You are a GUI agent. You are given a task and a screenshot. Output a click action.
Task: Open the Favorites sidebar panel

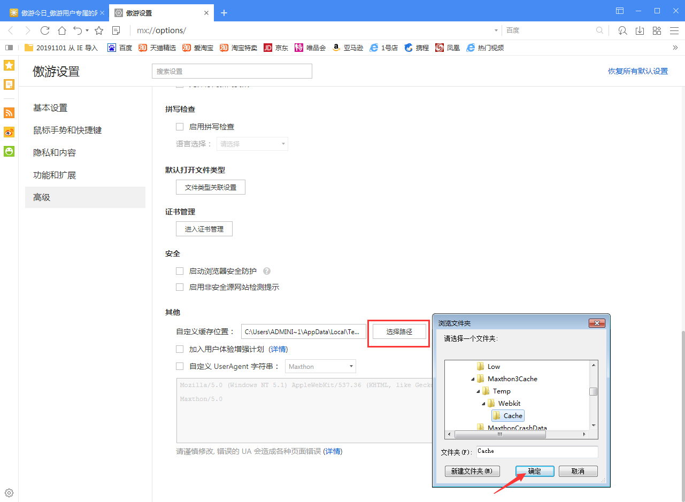[x=9, y=65]
